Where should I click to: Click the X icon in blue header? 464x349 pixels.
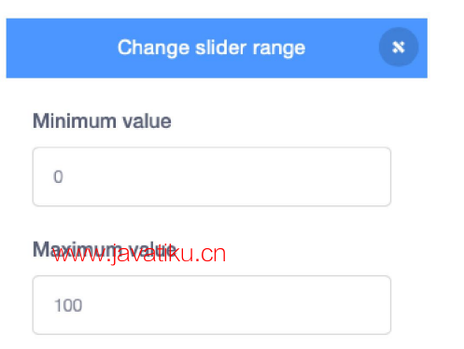399,47
